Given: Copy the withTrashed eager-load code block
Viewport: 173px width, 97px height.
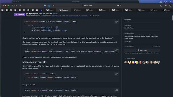Looking at the screenshot, I should pyautogui.click(x=117, y=50).
